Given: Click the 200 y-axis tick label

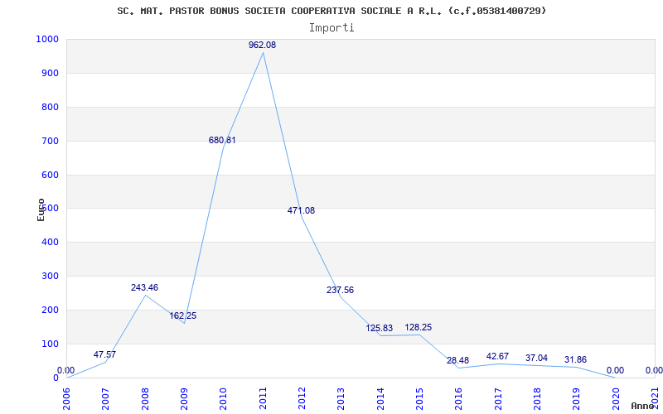Looking at the screenshot, I should pos(50,310).
